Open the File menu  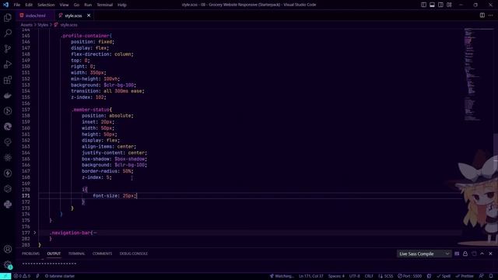coord(17,5)
